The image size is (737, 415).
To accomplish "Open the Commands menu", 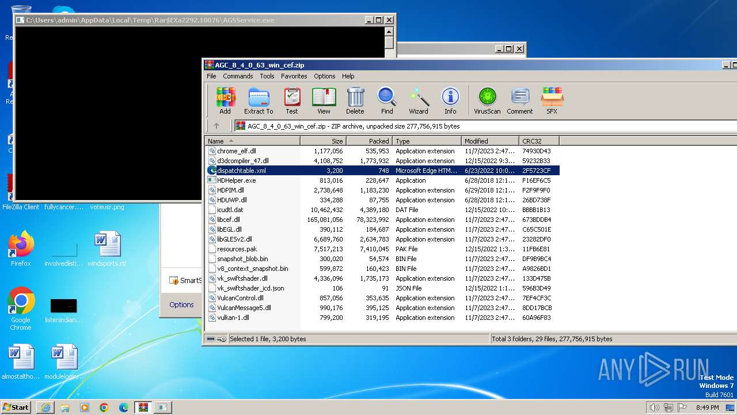I will [238, 76].
